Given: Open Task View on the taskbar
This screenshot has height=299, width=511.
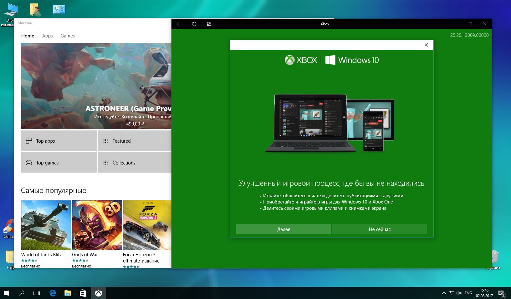Looking at the screenshot, I should [x=37, y=293].
